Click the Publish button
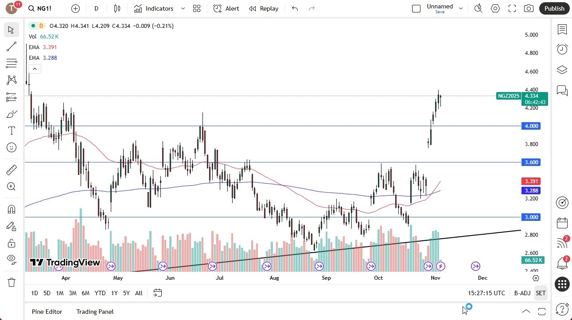 coord(554,8)
